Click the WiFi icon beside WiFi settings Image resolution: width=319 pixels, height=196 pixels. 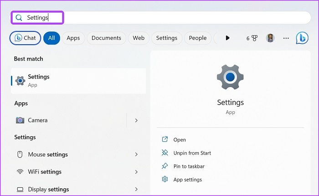[20, 172]
